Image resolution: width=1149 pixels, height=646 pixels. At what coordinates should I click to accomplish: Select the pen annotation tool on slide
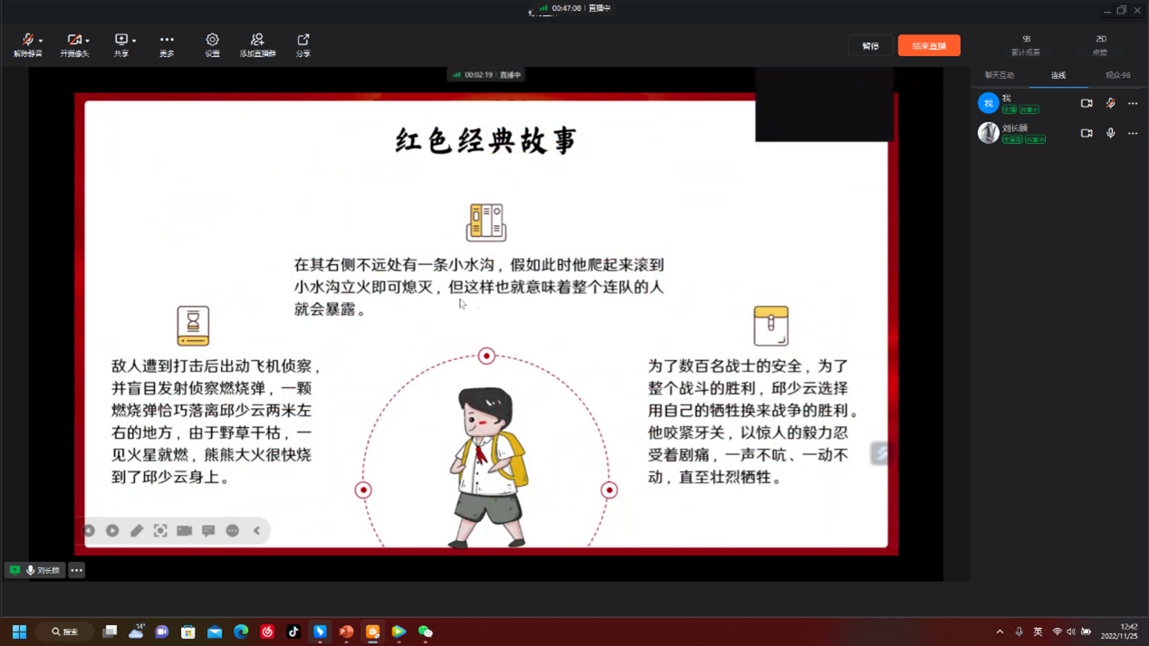pos(137,531)
